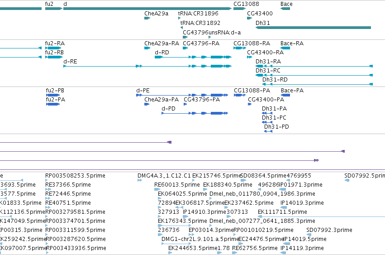This screenshot has width=385, height=255.
Task: Click the snRNA:d-a label
Action: [x=225, y=33]
